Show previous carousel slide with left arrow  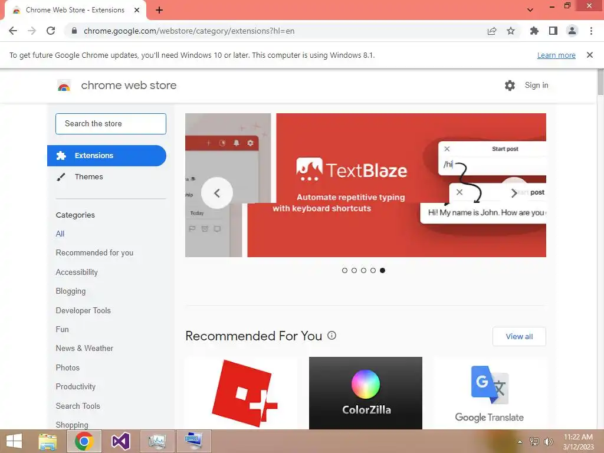click(217, 193)
